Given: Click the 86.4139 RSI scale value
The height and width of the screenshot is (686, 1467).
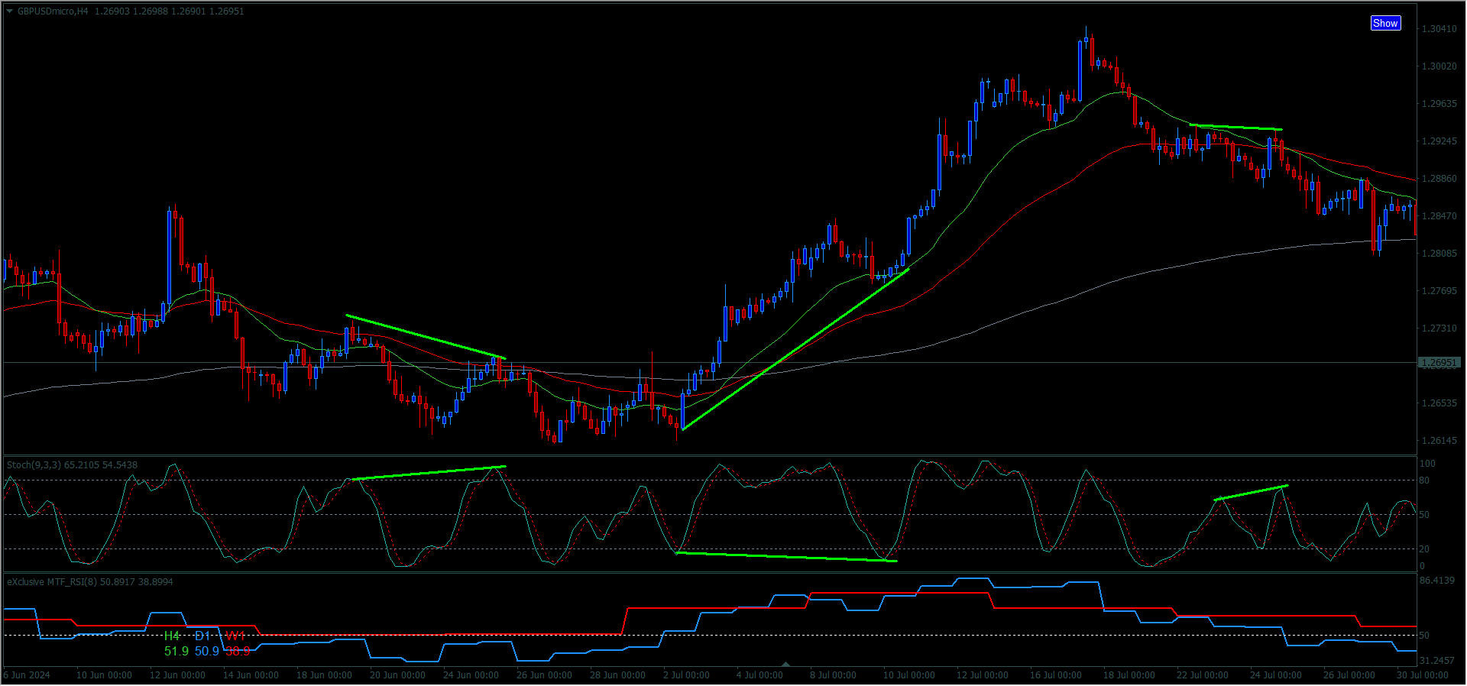Looking at the screenshot, I should click(1436, 581).
